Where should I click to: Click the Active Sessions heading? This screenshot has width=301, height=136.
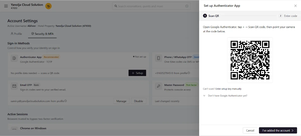point(18,114)
